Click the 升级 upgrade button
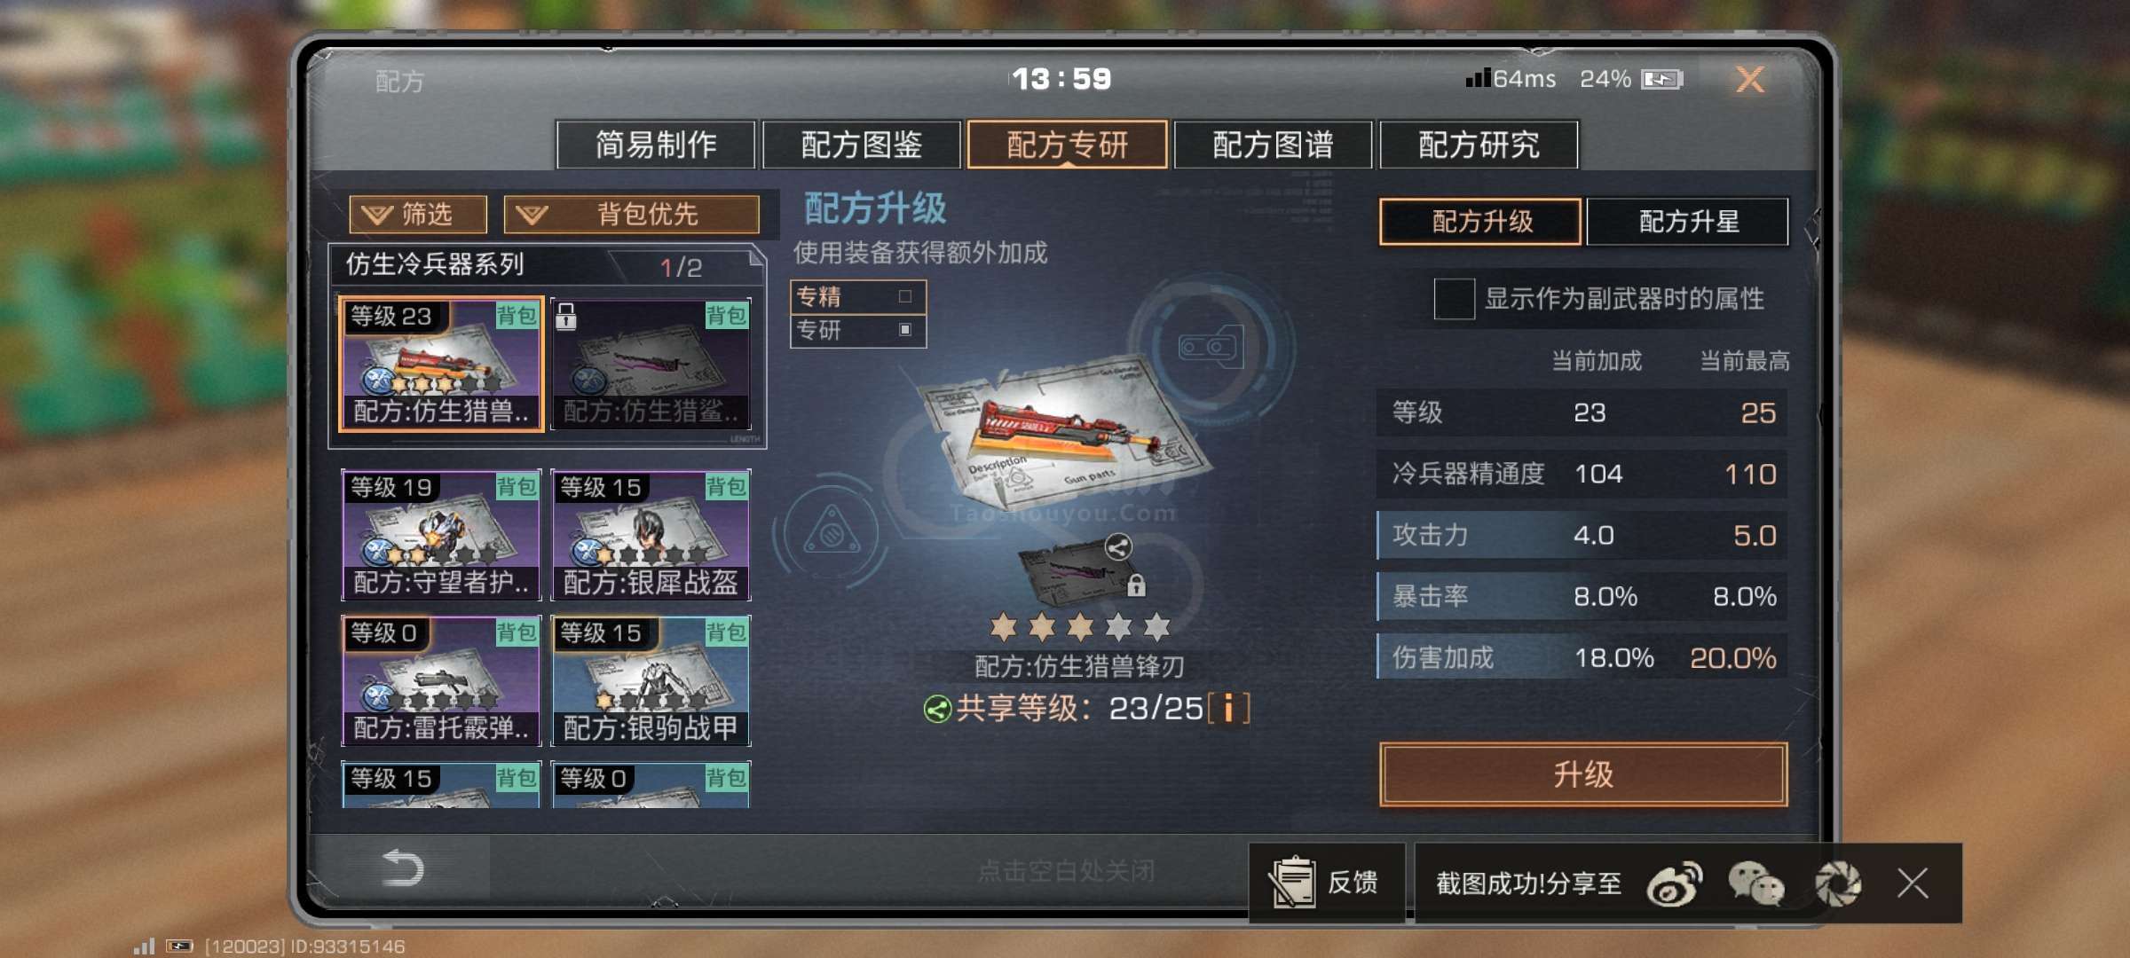Image resolution: width=2130 pixels, height=958 pixels. (x=1583, y=774)
